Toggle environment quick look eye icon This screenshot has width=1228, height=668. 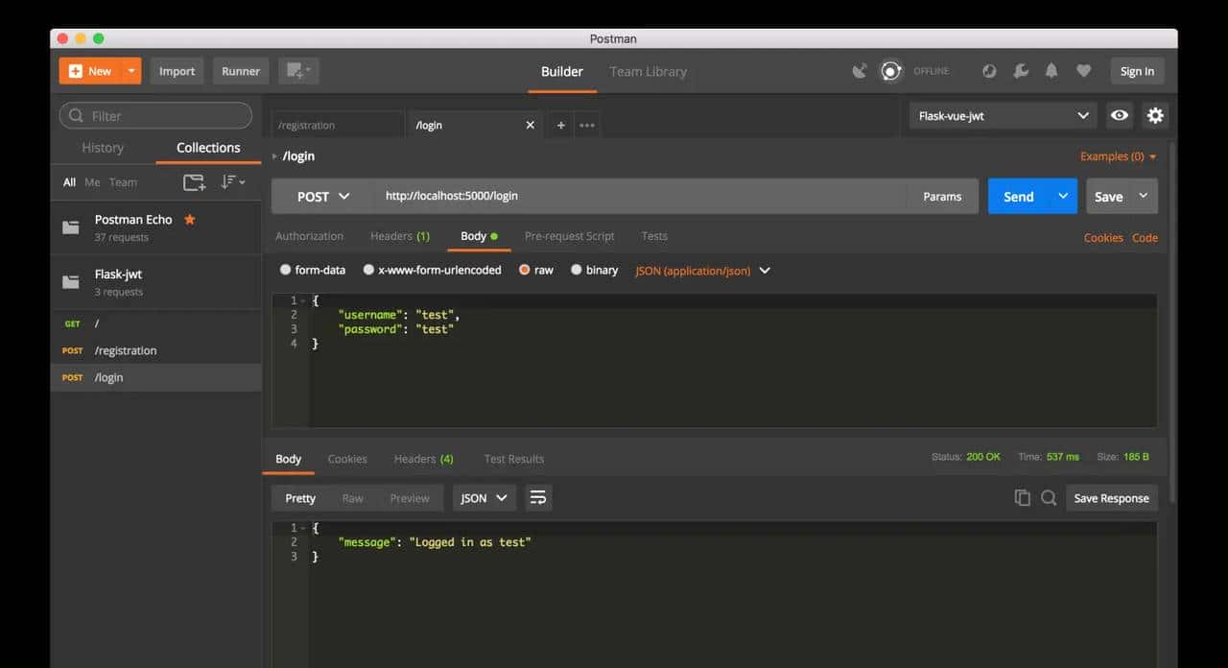pyautogui.click(x=1119, y=115)
